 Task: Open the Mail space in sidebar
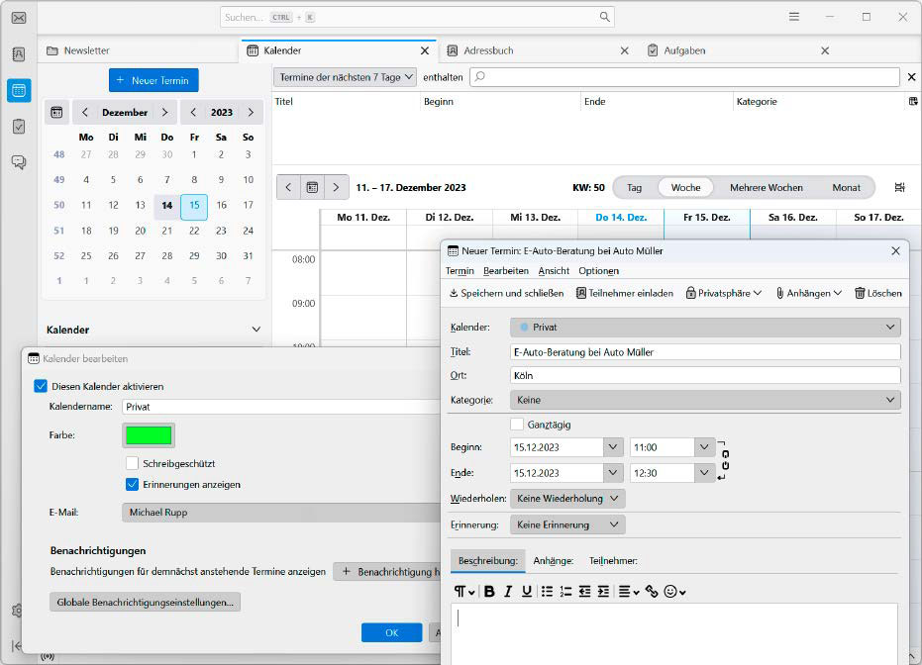pos(19,18)
